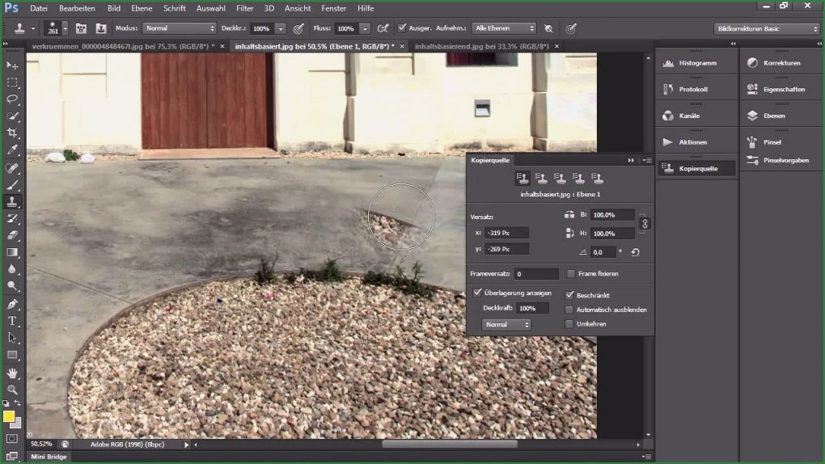Switch to inhaltsbasierend.jpg document tab
This screenshot has width=825, height=464.
(x=481, y=46)
